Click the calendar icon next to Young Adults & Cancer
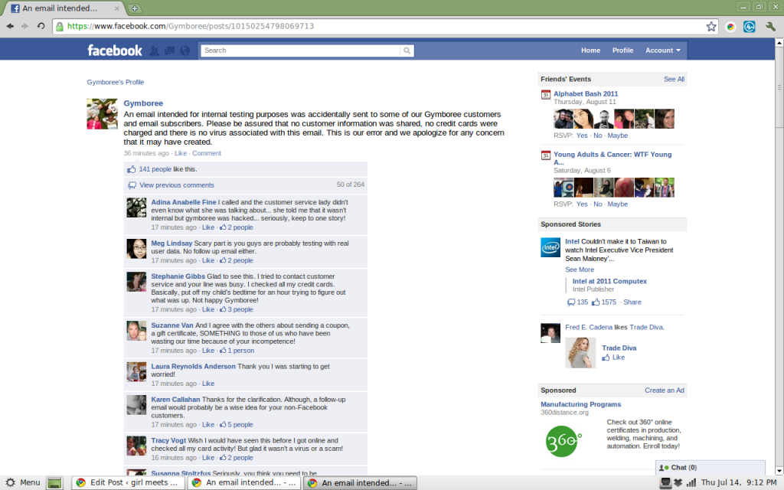Viewport: 784px width, 490px height. click(x=545, y=155)
